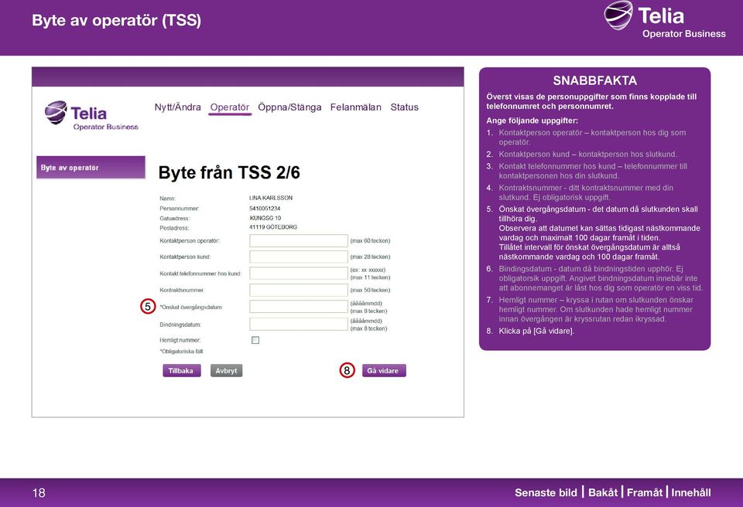The image size is (743, 507).
Task: Click the Avbryt button
Action: (226, 371)
